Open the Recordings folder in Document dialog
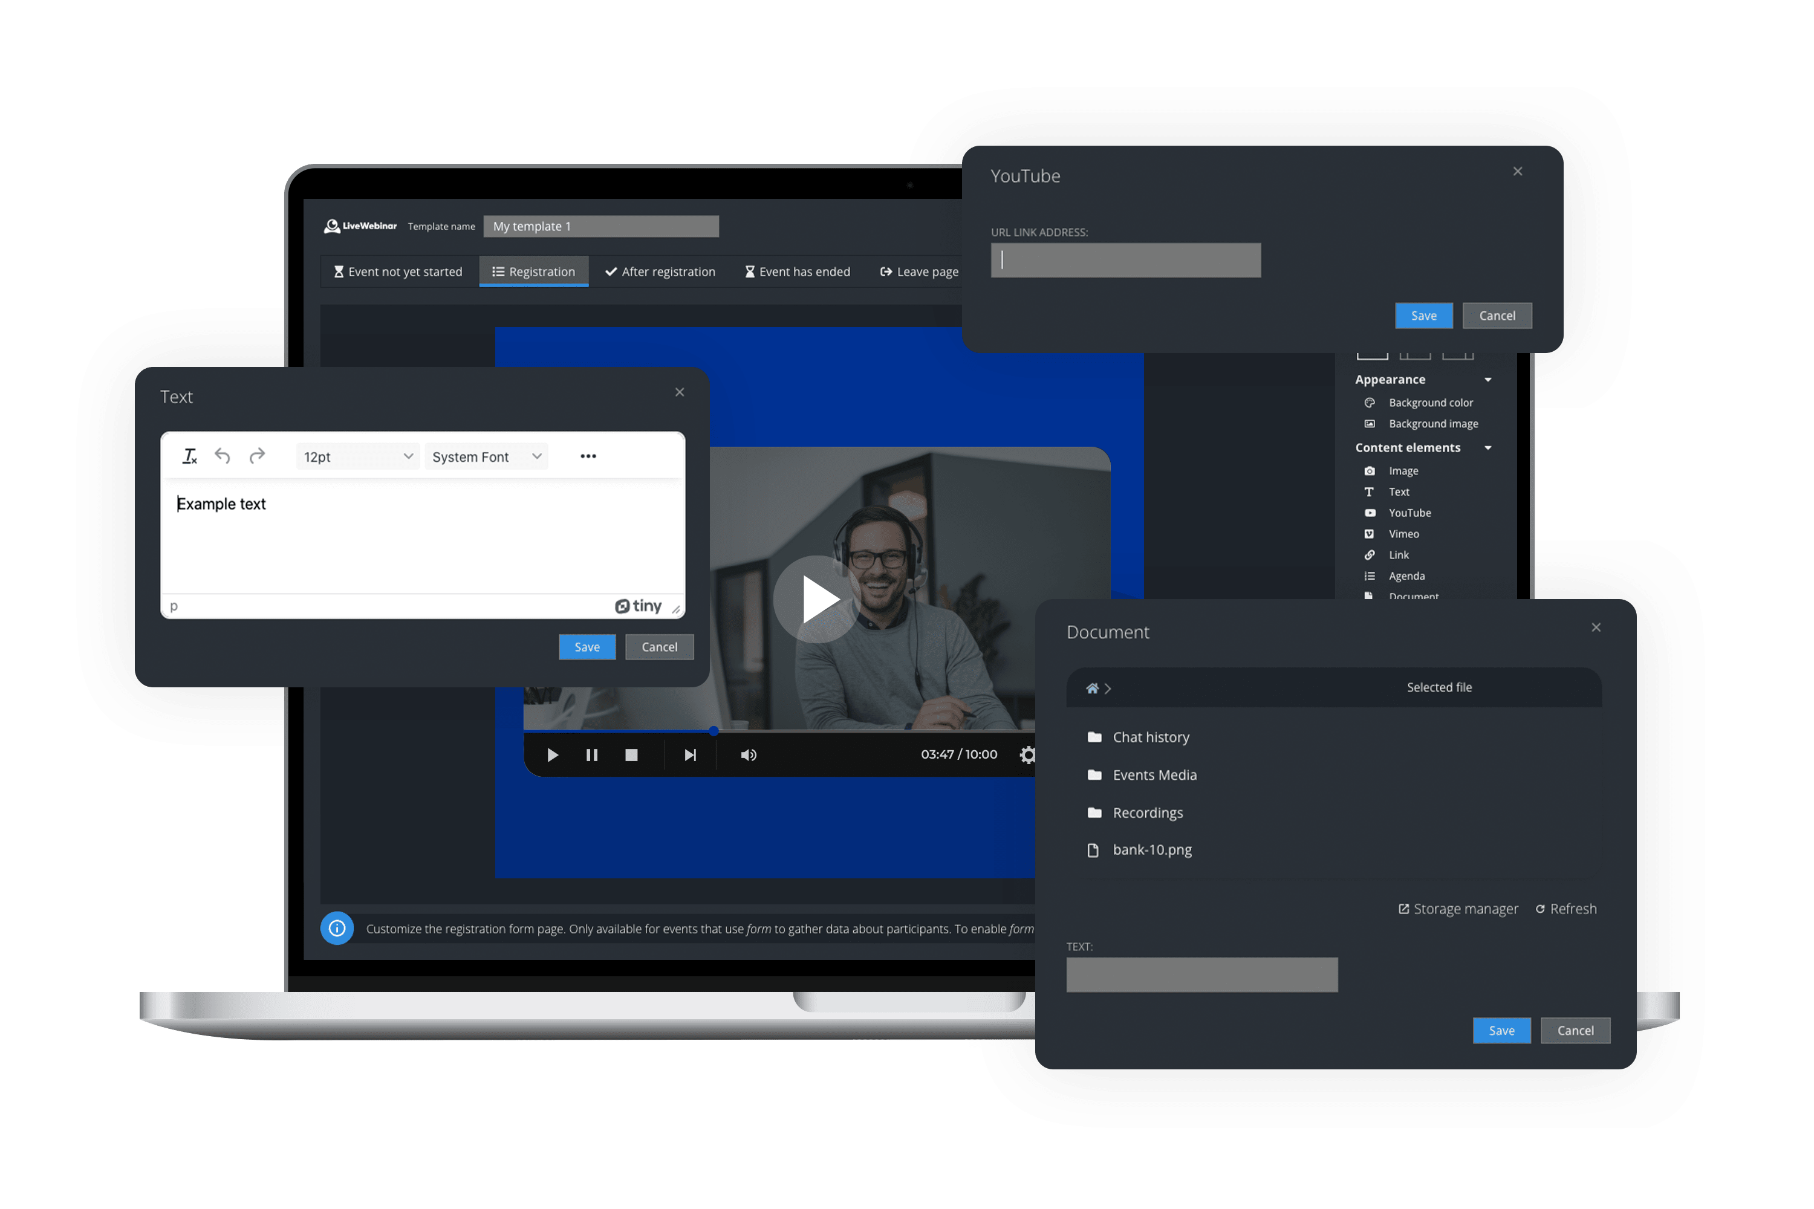Image resolution: width=1814 pixels, height=1209 pixels. [x=1148, y=812]
